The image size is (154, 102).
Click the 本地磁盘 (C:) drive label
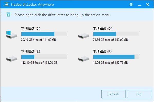tap(31, 28)
